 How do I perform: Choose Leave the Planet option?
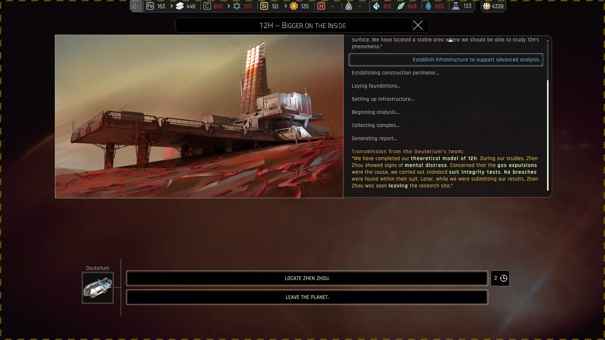tap(307, 297)
